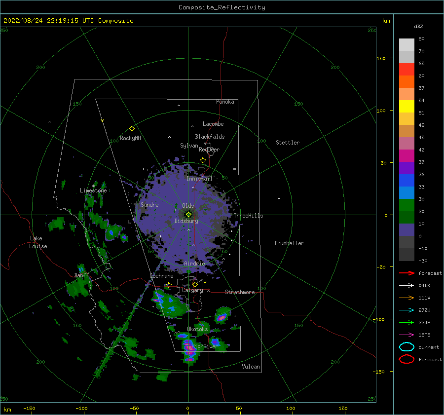Click the Lake Louise label
This screenshot has height=415, width=444.
tap(38, 242)
